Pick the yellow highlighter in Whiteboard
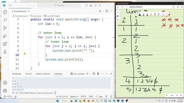 point(151,14)
